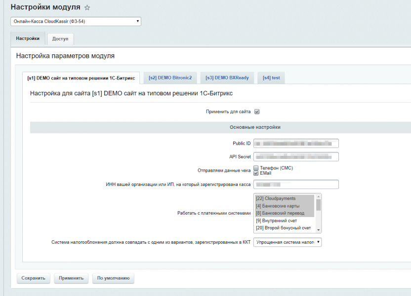
Task: Reset settings with По умолчанию button
Action: (113, 278)
